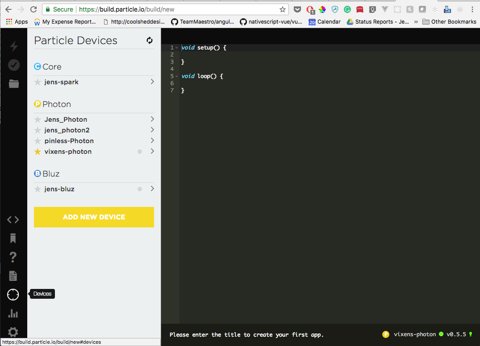Click the v0.5.5 firmware version label
The width and height of the screenshot is (480, 346).
pos(456,334)
